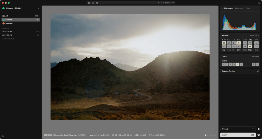Raise highlights with Y key button

[x=250, y=43]
